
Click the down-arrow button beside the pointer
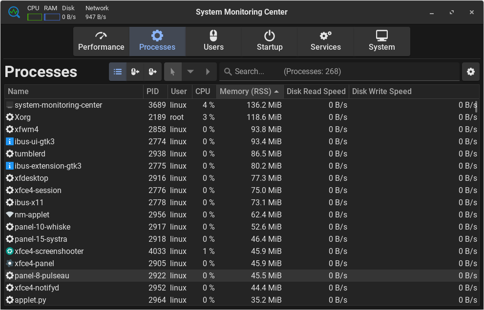click(x=190, y=72)
